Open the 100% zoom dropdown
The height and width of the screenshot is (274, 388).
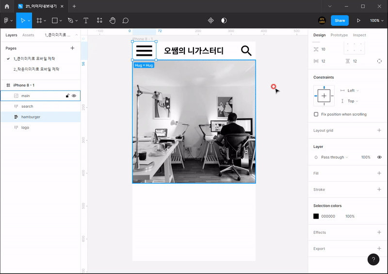click(x=377, y=20)
